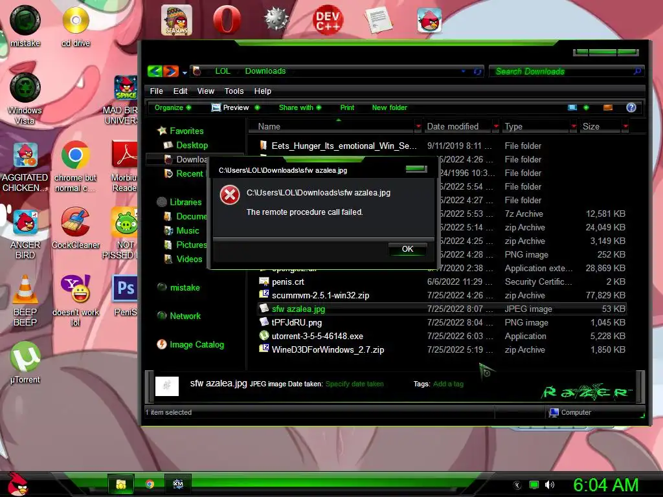
Task: Open the Help question mark icon
Action: (x=631, y=107)
